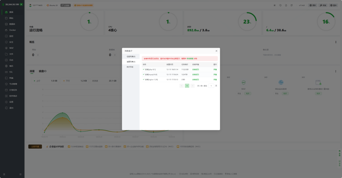The image size is (342, 178).
Task: Go to next page in dialog pagination
Action: (192, 86)
